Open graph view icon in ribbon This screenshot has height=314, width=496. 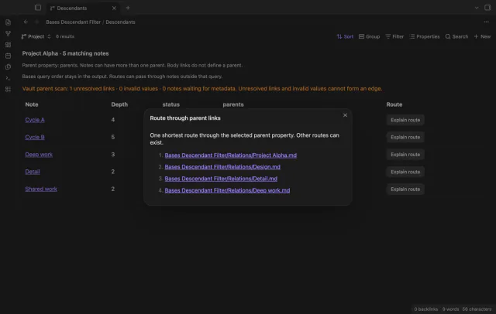(9, 33)
